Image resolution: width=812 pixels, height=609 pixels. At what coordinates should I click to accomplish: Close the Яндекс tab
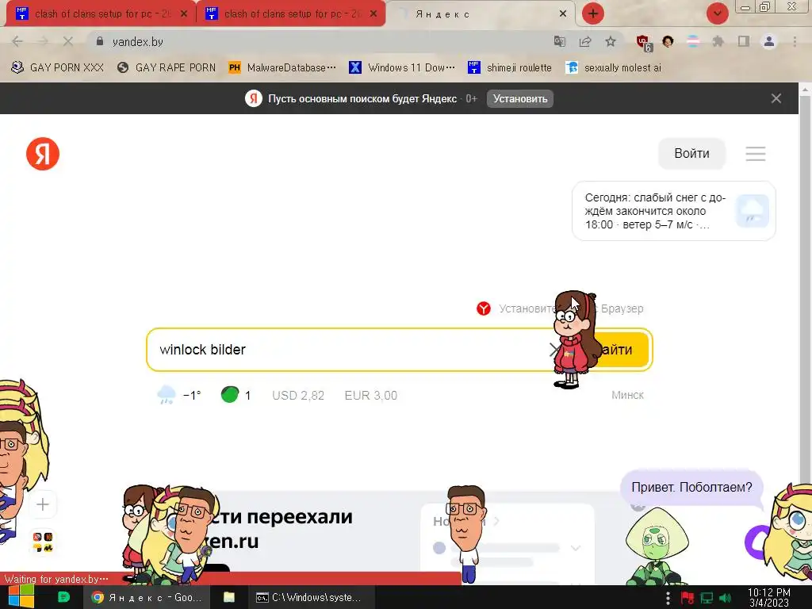563,14
